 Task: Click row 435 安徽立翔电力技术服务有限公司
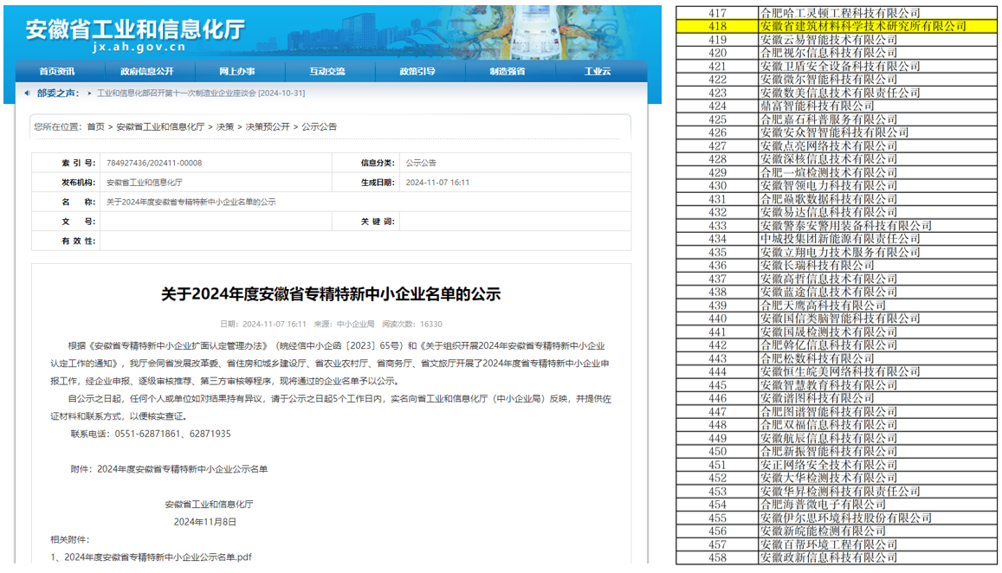840,253
